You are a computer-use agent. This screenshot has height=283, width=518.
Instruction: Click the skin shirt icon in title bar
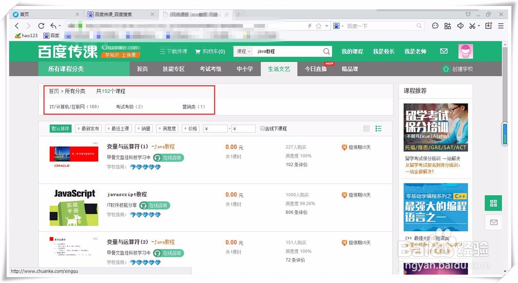pyautogui.click(x=468, y=14)
